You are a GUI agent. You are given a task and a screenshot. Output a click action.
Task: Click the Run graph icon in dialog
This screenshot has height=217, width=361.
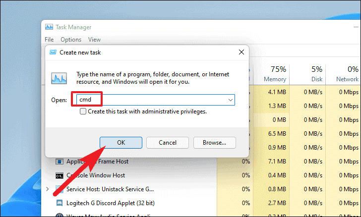coord(60,78)
